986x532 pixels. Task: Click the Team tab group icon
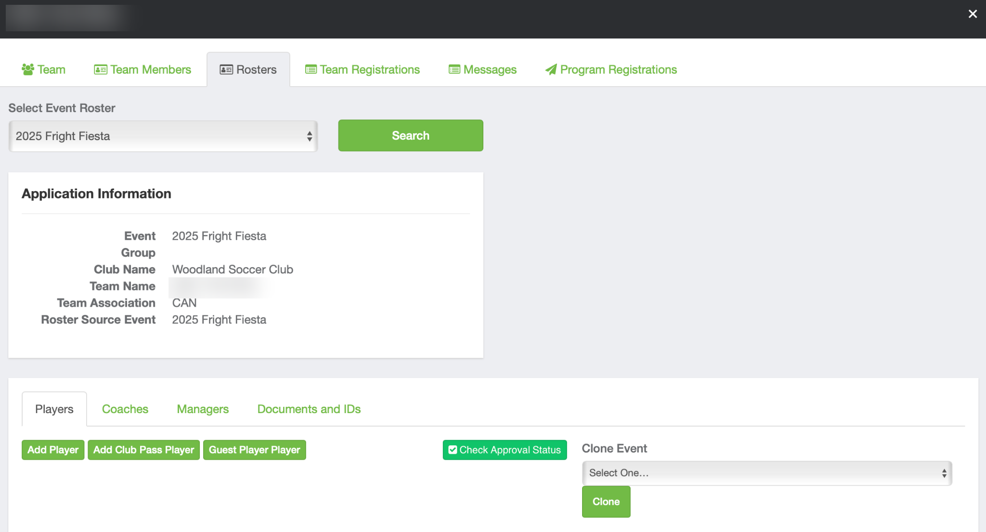(28, 69)
